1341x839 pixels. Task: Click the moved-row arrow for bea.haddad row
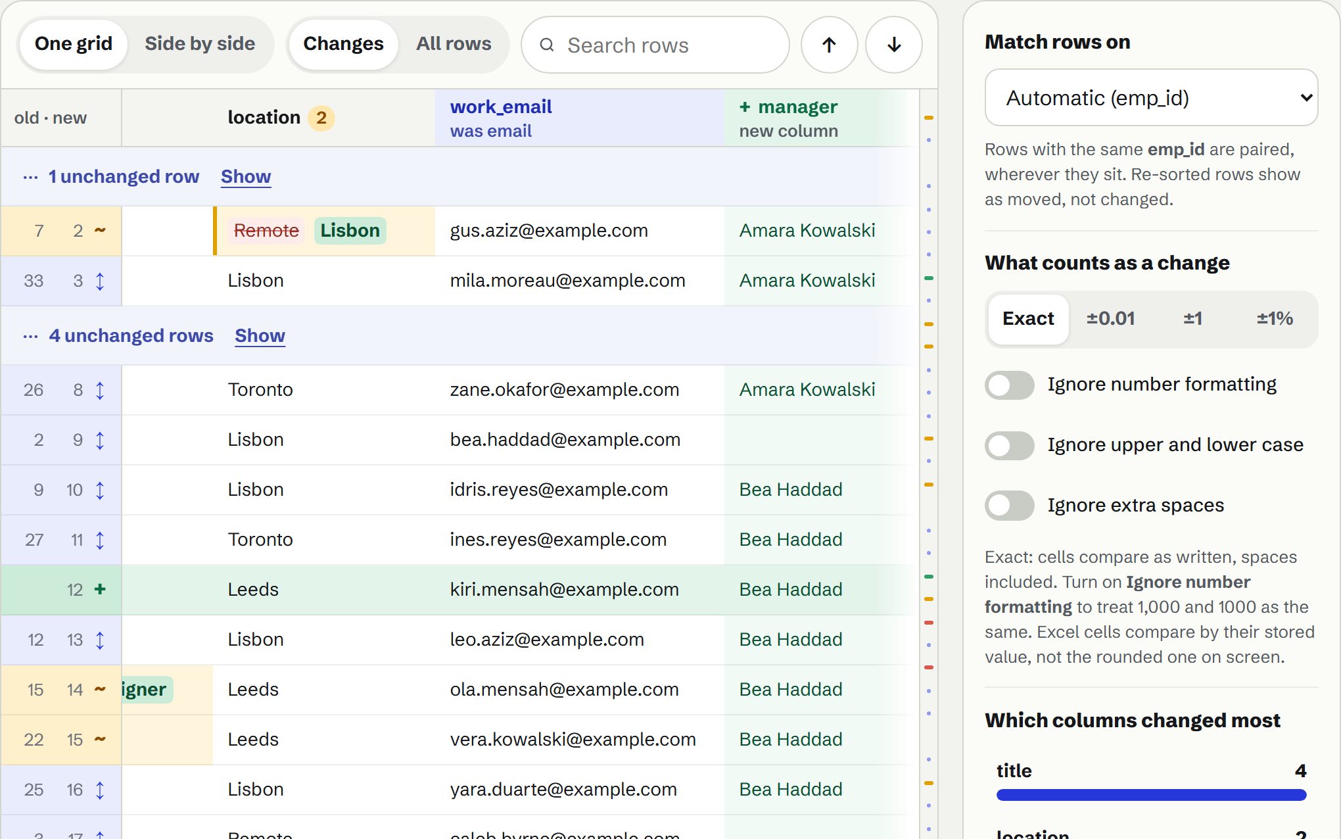pyautogui.click(x=100, y=440)
